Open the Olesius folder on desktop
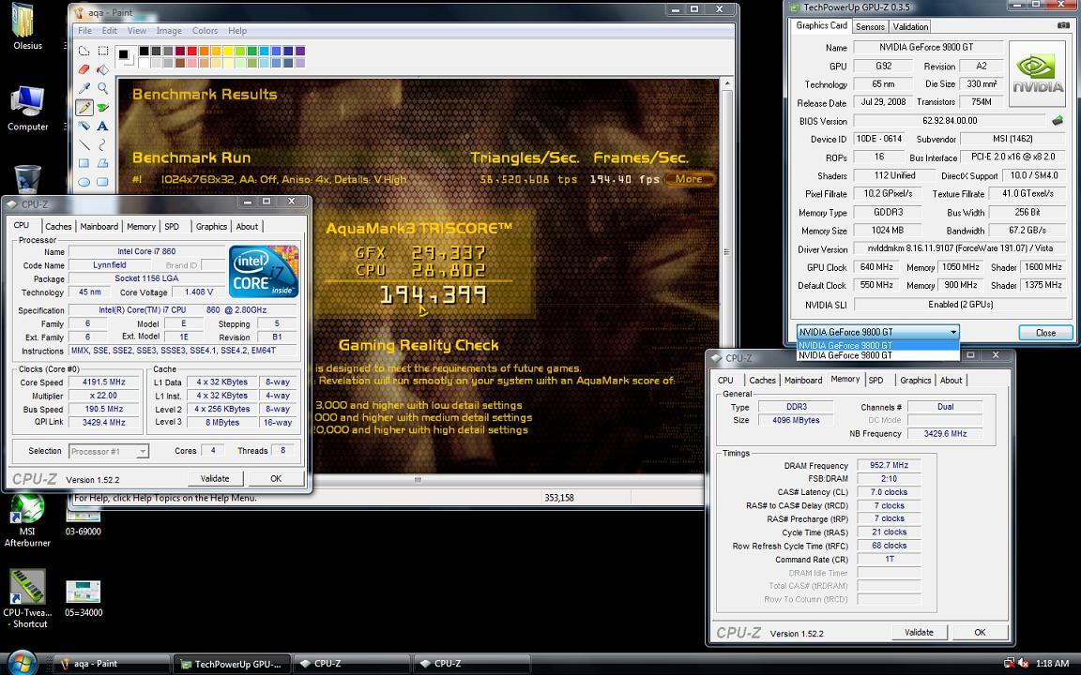Screen dimensions: 1081x675 coord(27,27)
